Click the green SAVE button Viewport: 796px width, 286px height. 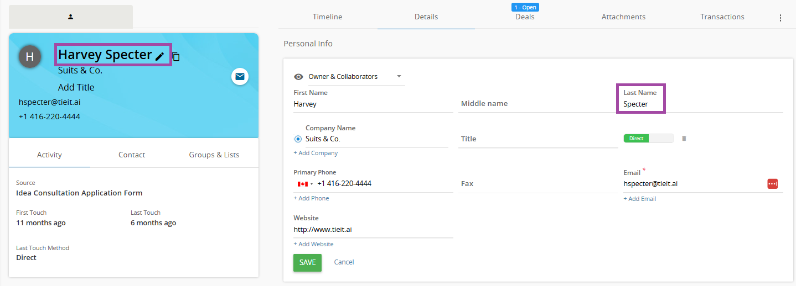coord(307,262)
